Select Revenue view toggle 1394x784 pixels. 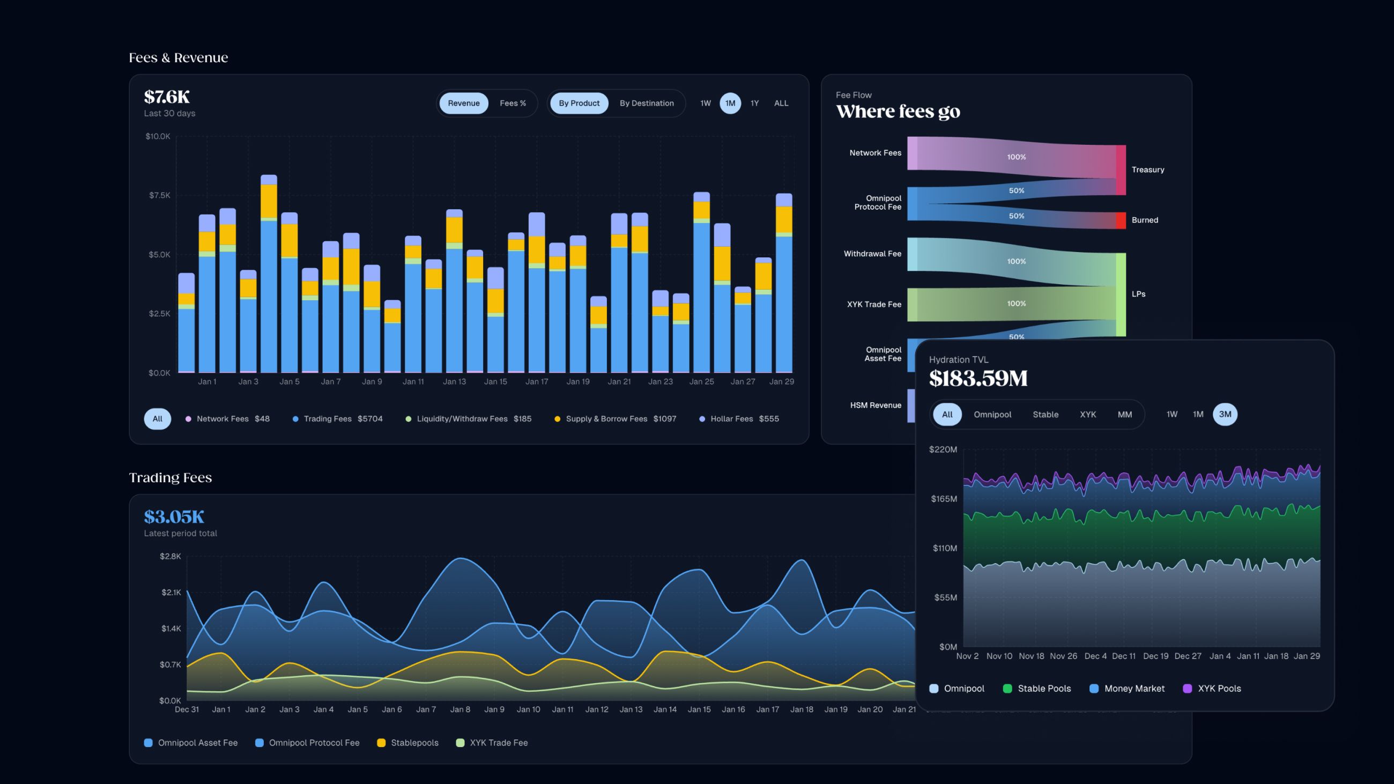463,103
